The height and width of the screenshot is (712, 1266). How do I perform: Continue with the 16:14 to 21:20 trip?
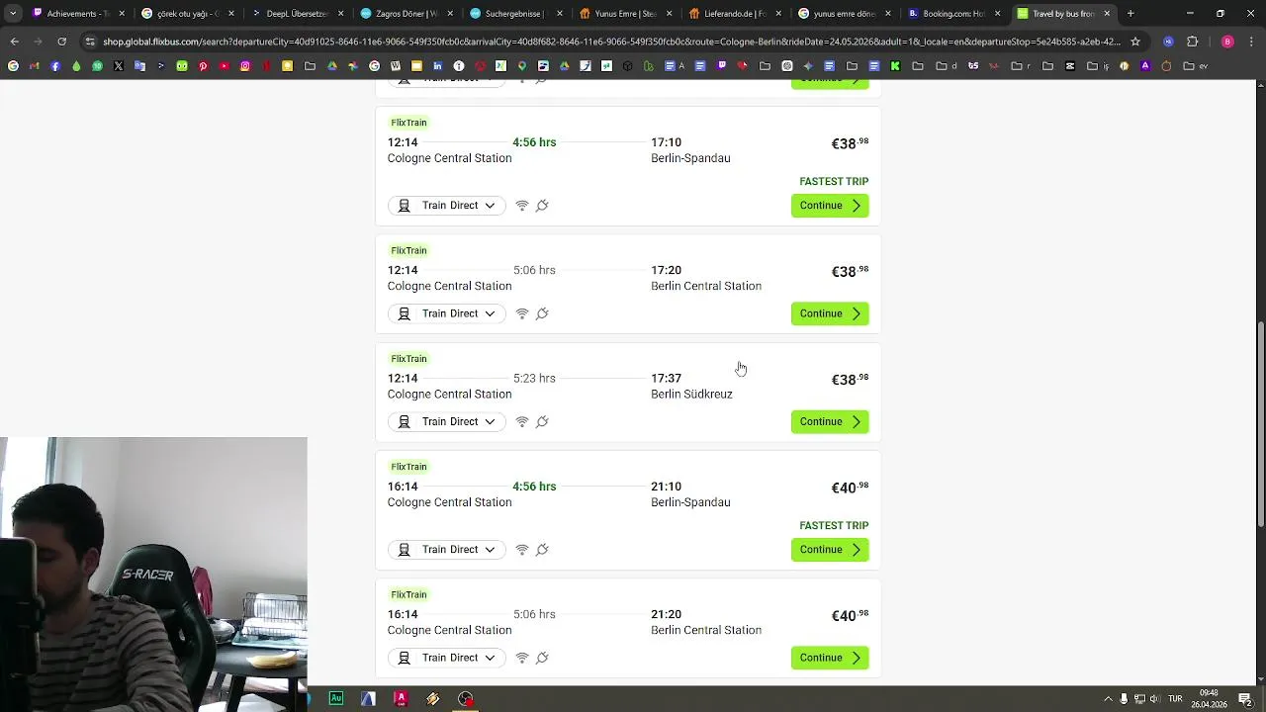[x=830, y=658]
